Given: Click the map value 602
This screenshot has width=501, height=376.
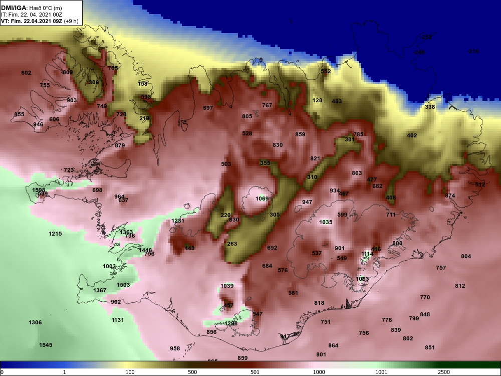Looking at the screenshot, I should click(26, 73).
